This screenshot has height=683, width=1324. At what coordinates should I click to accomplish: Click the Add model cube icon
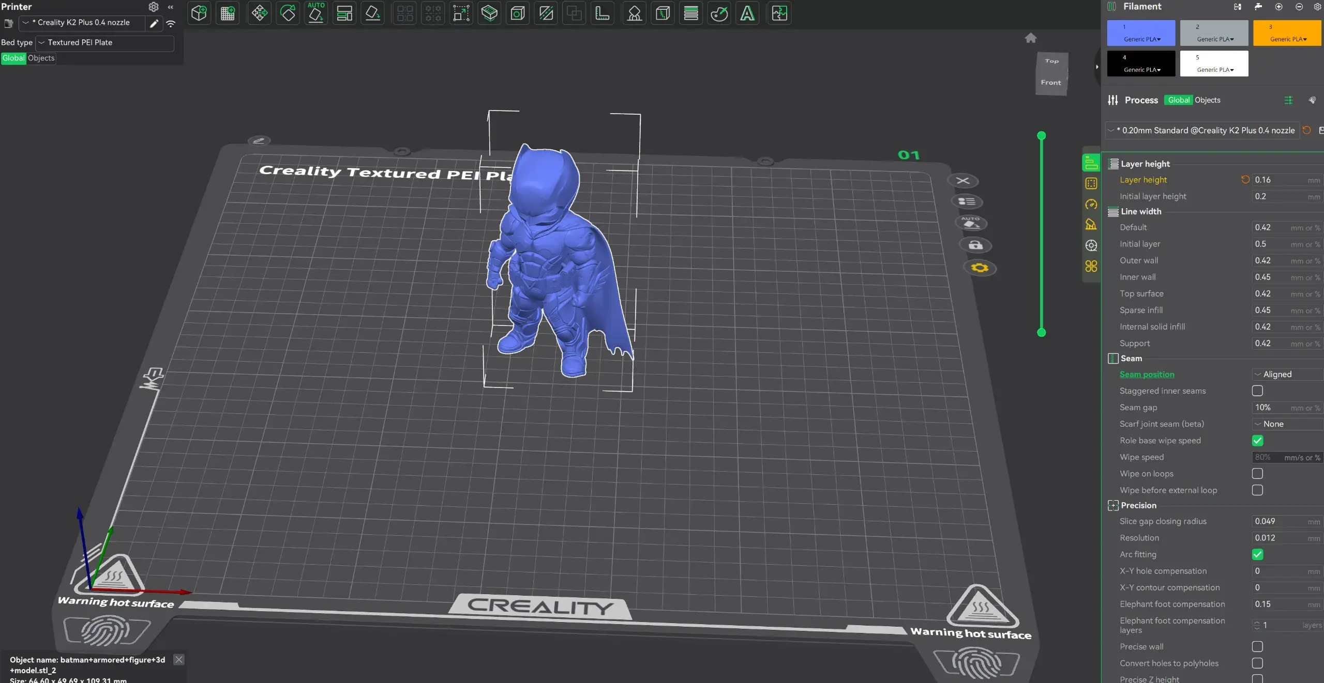[x=199, y=13]
